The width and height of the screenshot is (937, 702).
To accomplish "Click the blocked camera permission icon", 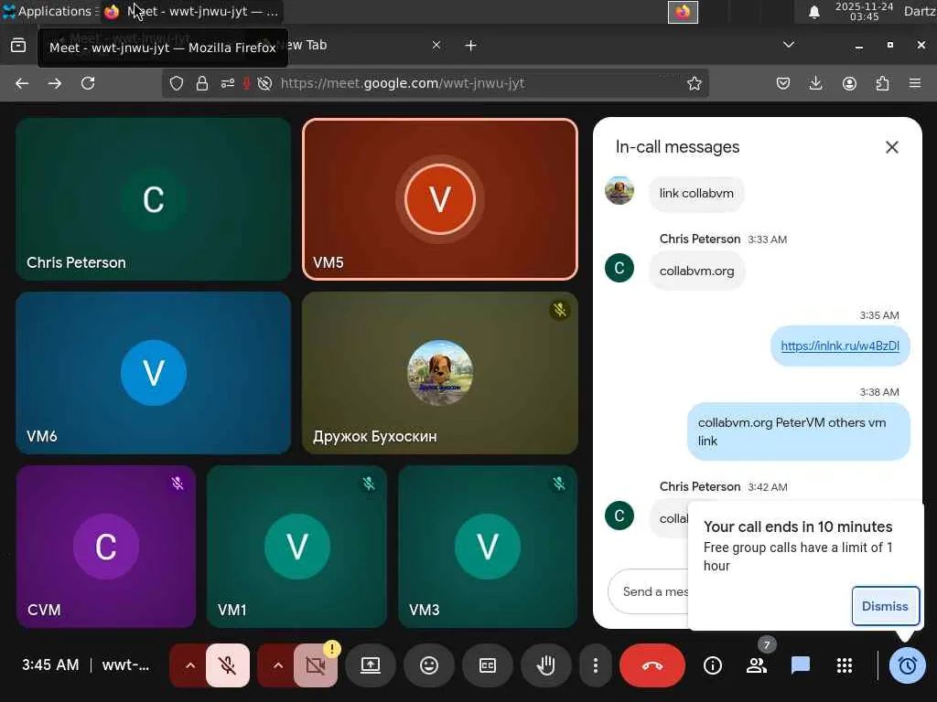I will [264, 83].
